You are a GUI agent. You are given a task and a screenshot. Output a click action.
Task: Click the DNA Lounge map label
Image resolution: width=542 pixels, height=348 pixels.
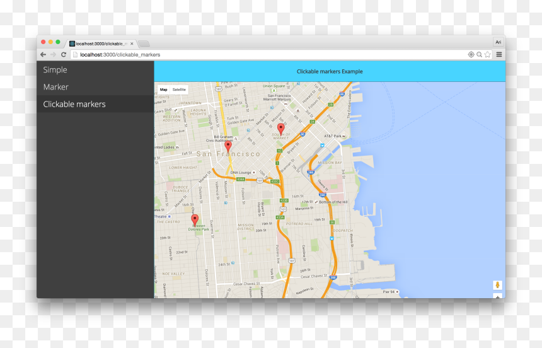pos(241,172)
